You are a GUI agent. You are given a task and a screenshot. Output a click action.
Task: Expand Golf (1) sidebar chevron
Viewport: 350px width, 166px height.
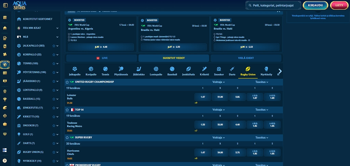(x=57, y=135)
